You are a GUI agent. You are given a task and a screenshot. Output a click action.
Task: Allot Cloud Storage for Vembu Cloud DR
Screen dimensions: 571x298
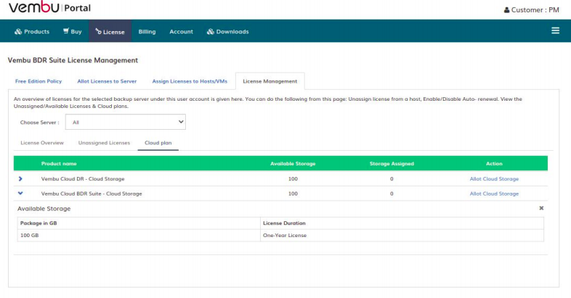click(x=494, y=179)
